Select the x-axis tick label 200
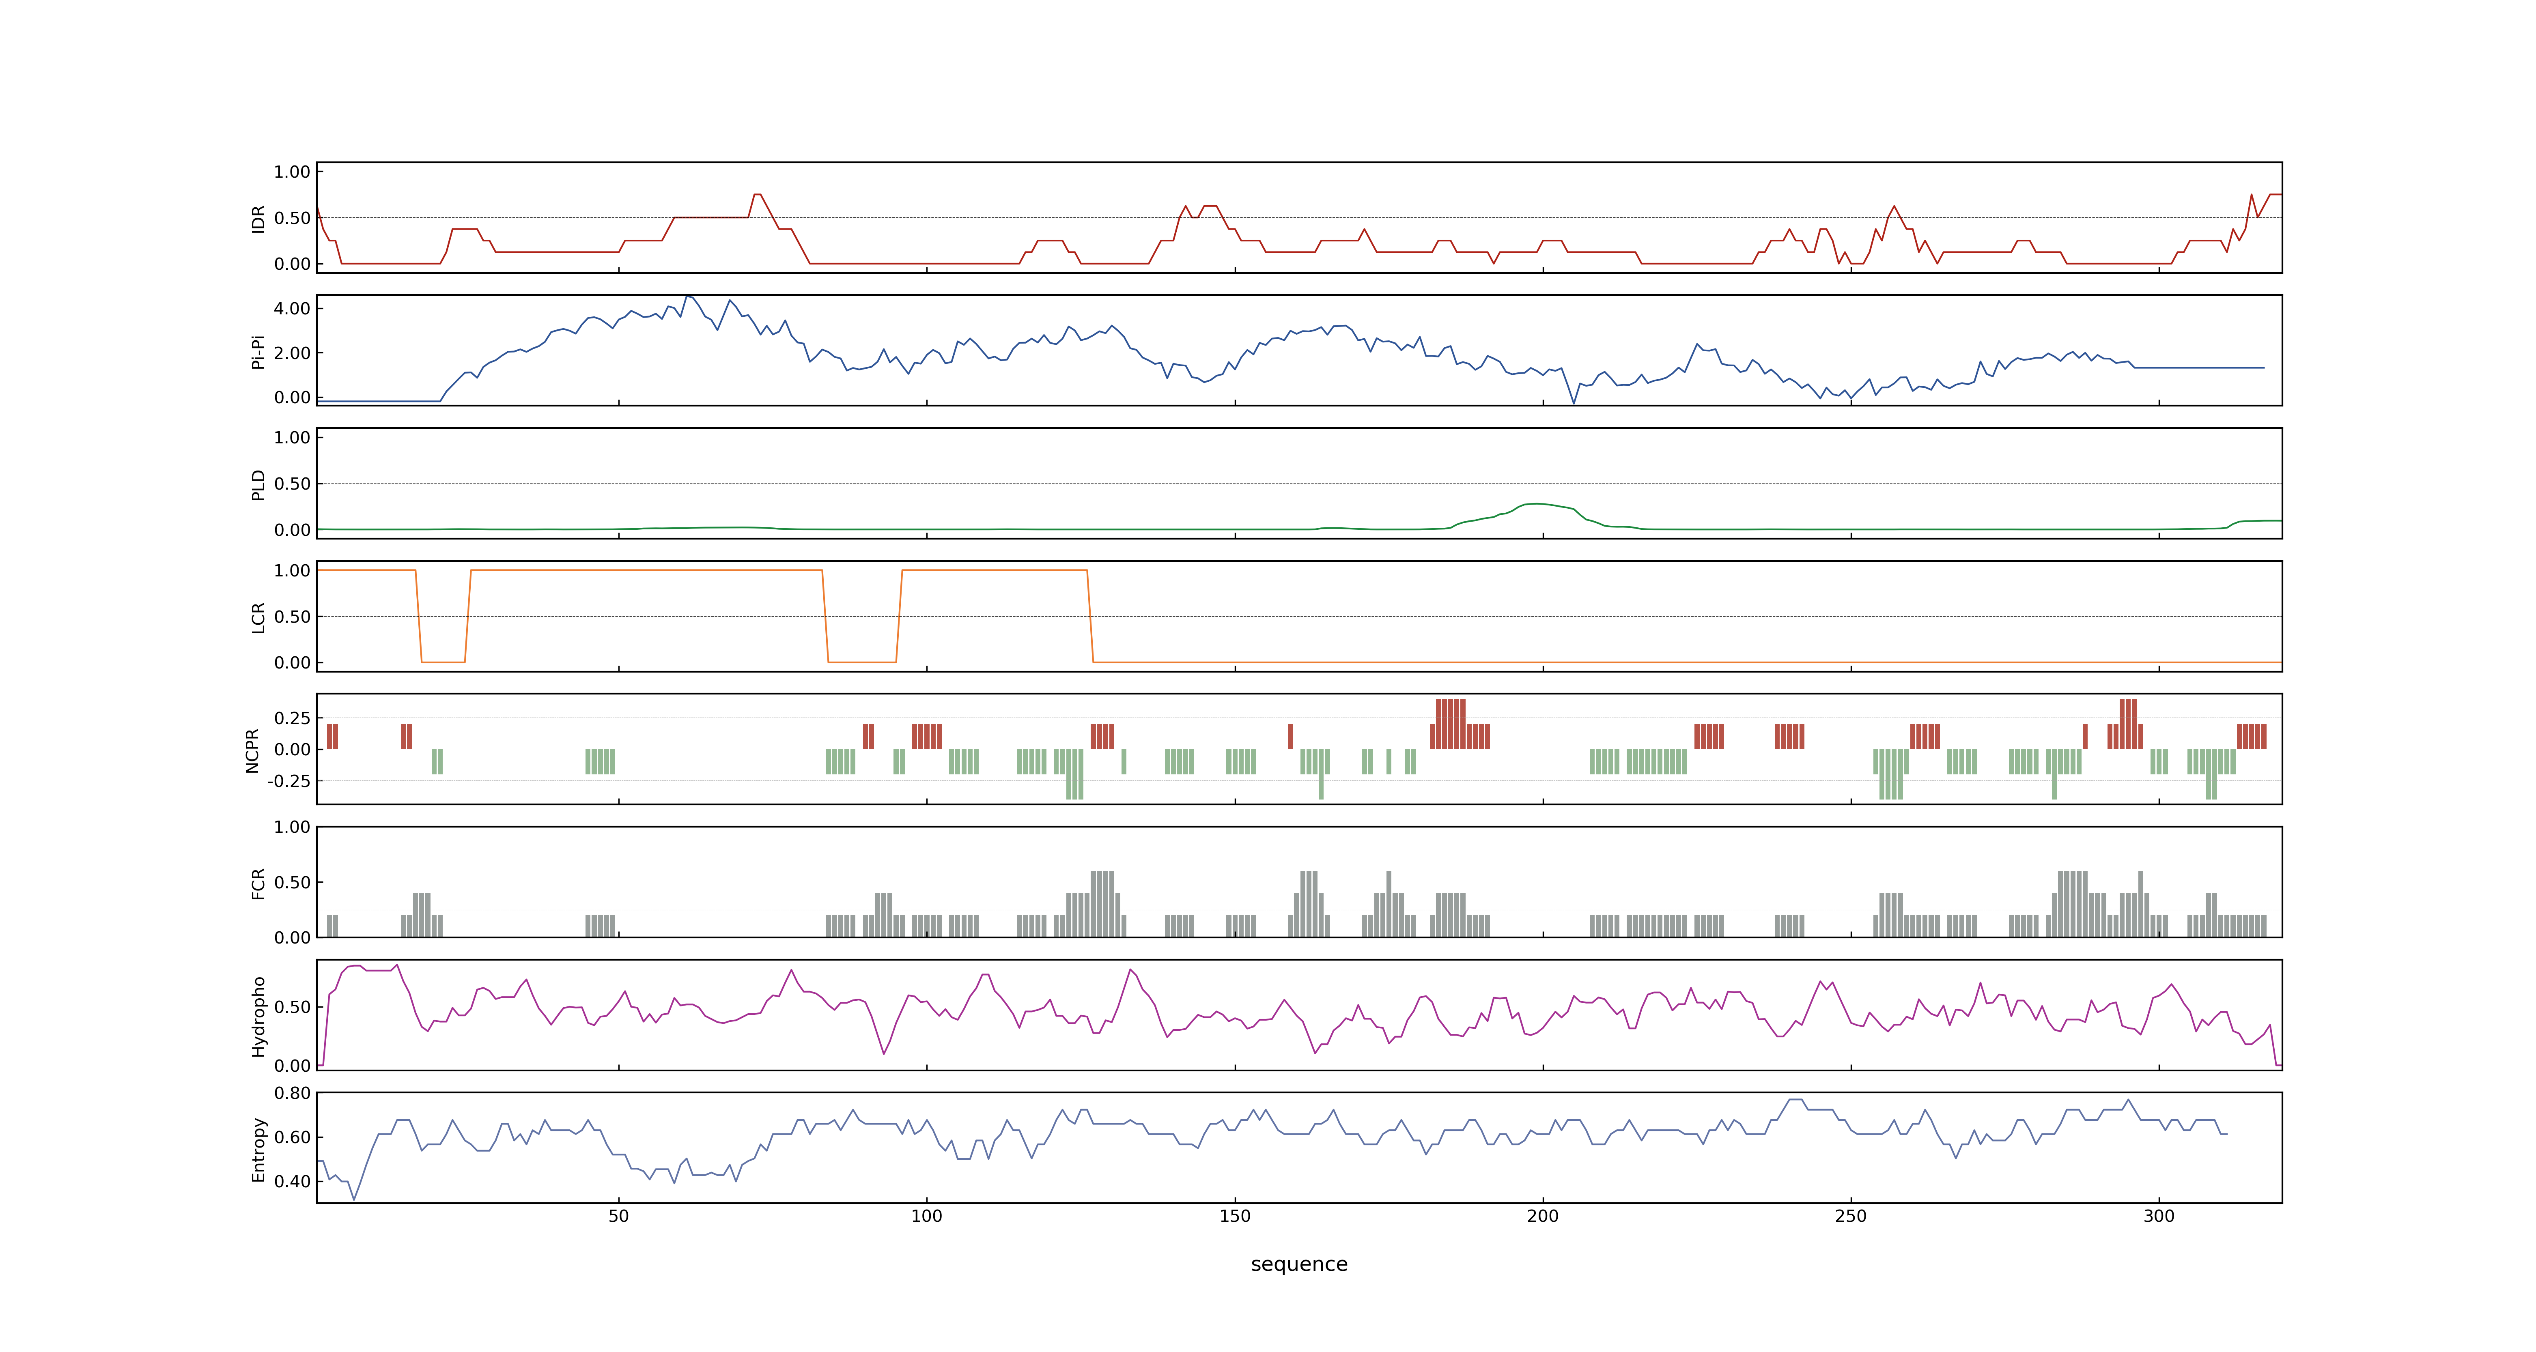2536x1352 pixels. click(1543, 1215)
